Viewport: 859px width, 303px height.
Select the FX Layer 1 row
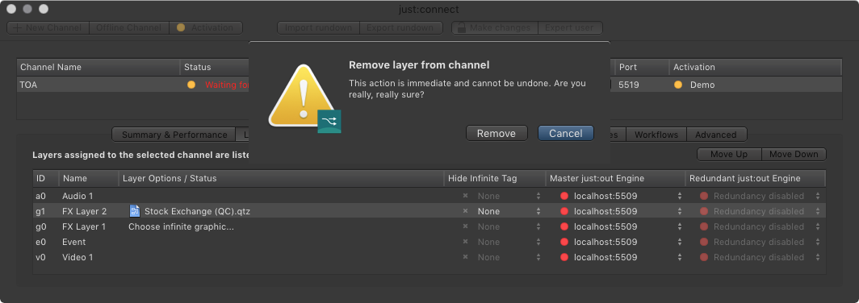(429, 226)
